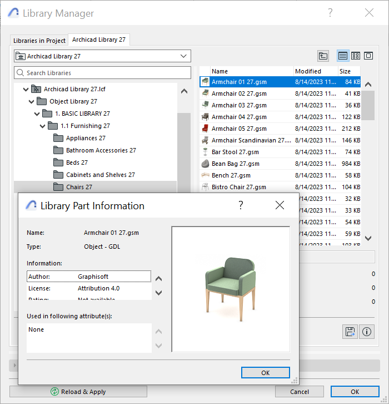389x404 pixels.
Task: Click the folder tree scrollbar thumb
Action: click(184, 152)
